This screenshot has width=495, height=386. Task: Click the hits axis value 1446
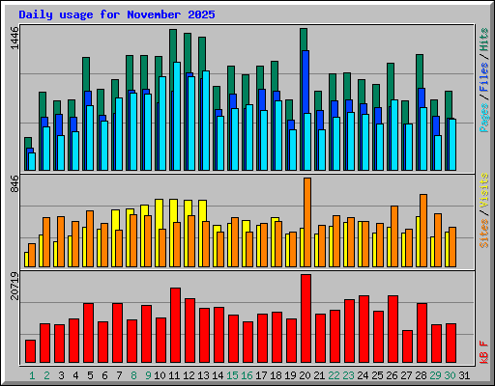point(15,38)
